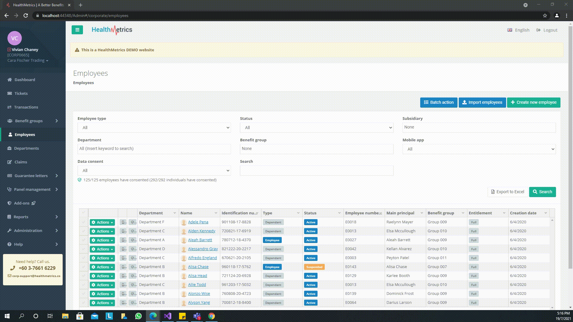Open the Employee type dropdown

pos(154,128)
